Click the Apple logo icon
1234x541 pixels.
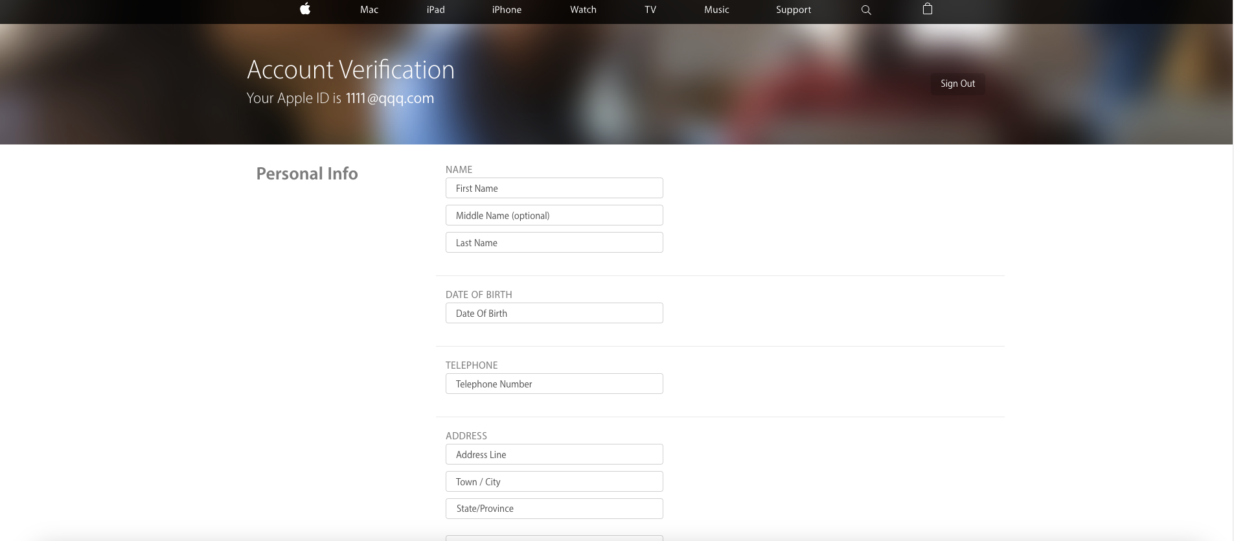(305, 9)
